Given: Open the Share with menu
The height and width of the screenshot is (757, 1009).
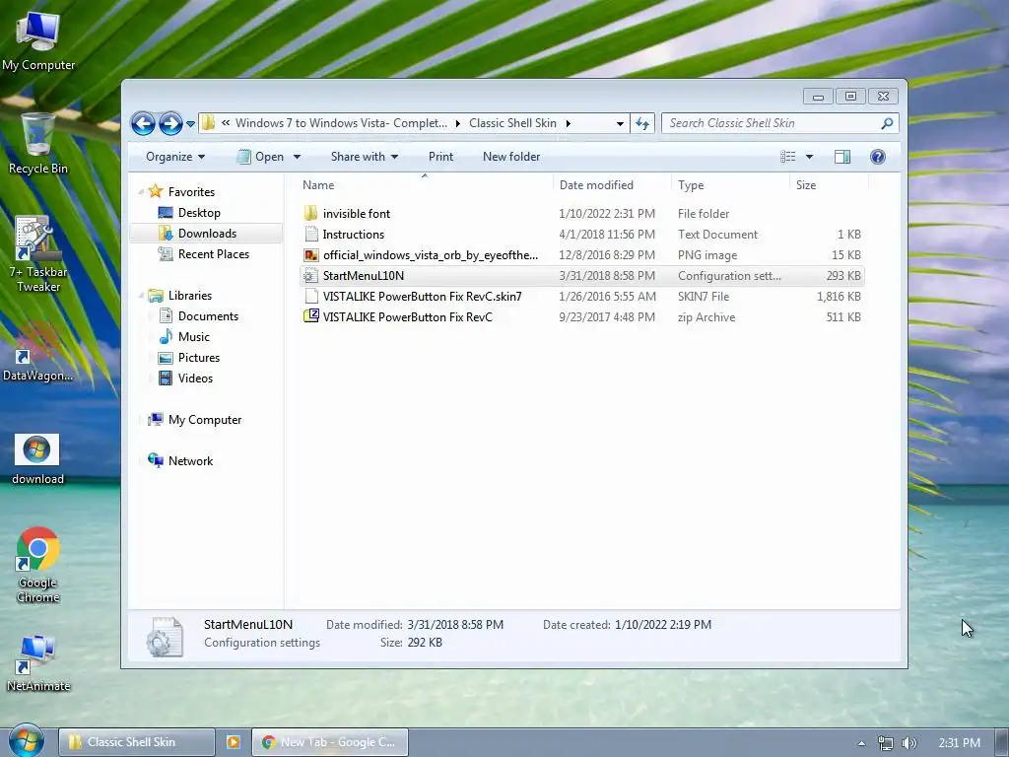Looking at the screenshot, I should pyautogui.click(x=365, y=157).
